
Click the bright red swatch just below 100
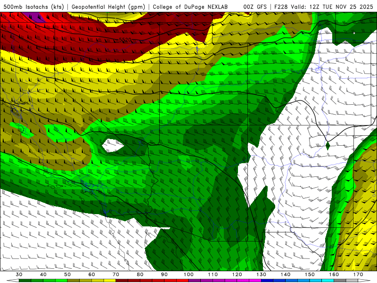click(x=182, y=281)
